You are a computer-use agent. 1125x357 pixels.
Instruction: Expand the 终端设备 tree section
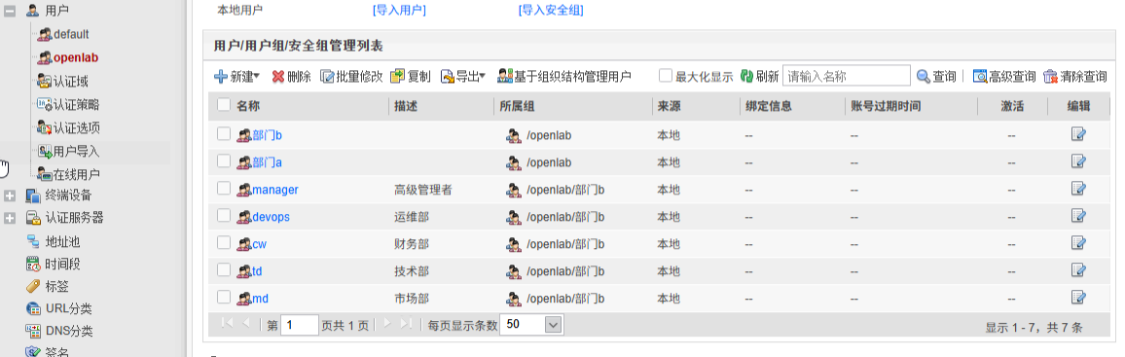(10, 196)
